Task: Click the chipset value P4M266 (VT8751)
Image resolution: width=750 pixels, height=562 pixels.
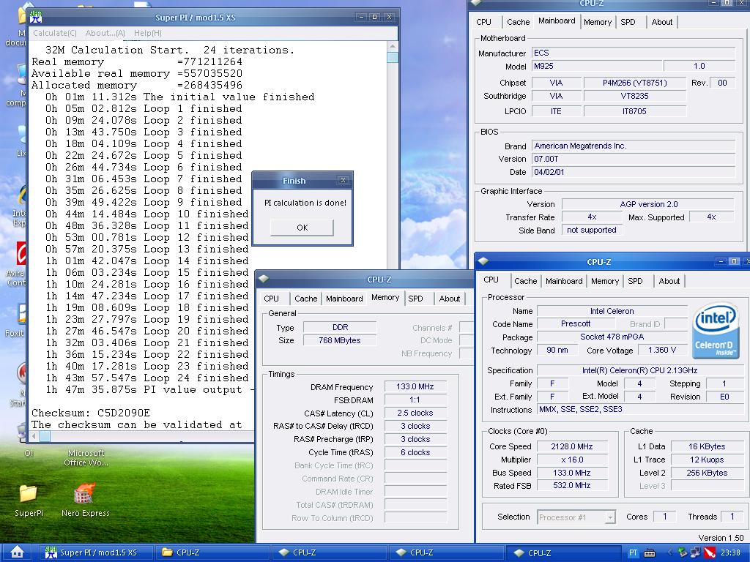Action: point(635,83)
